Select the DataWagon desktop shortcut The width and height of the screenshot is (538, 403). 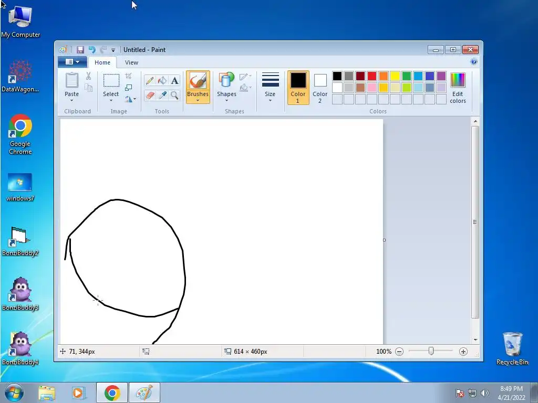pos(20,76)
